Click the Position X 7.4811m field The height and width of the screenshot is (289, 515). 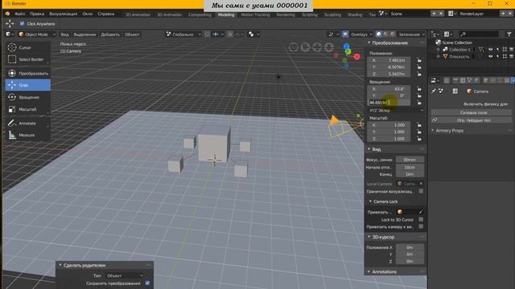(389, 60)
